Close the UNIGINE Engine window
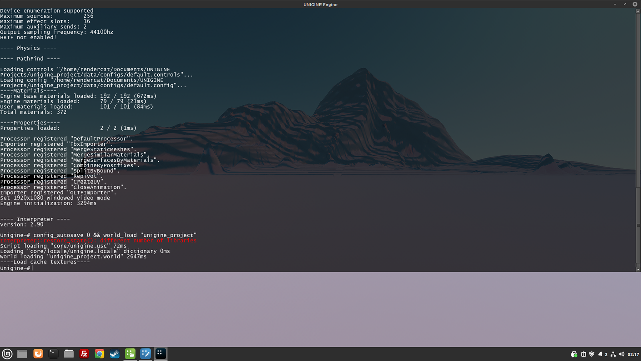641x361 pixels. click(635, 4)
